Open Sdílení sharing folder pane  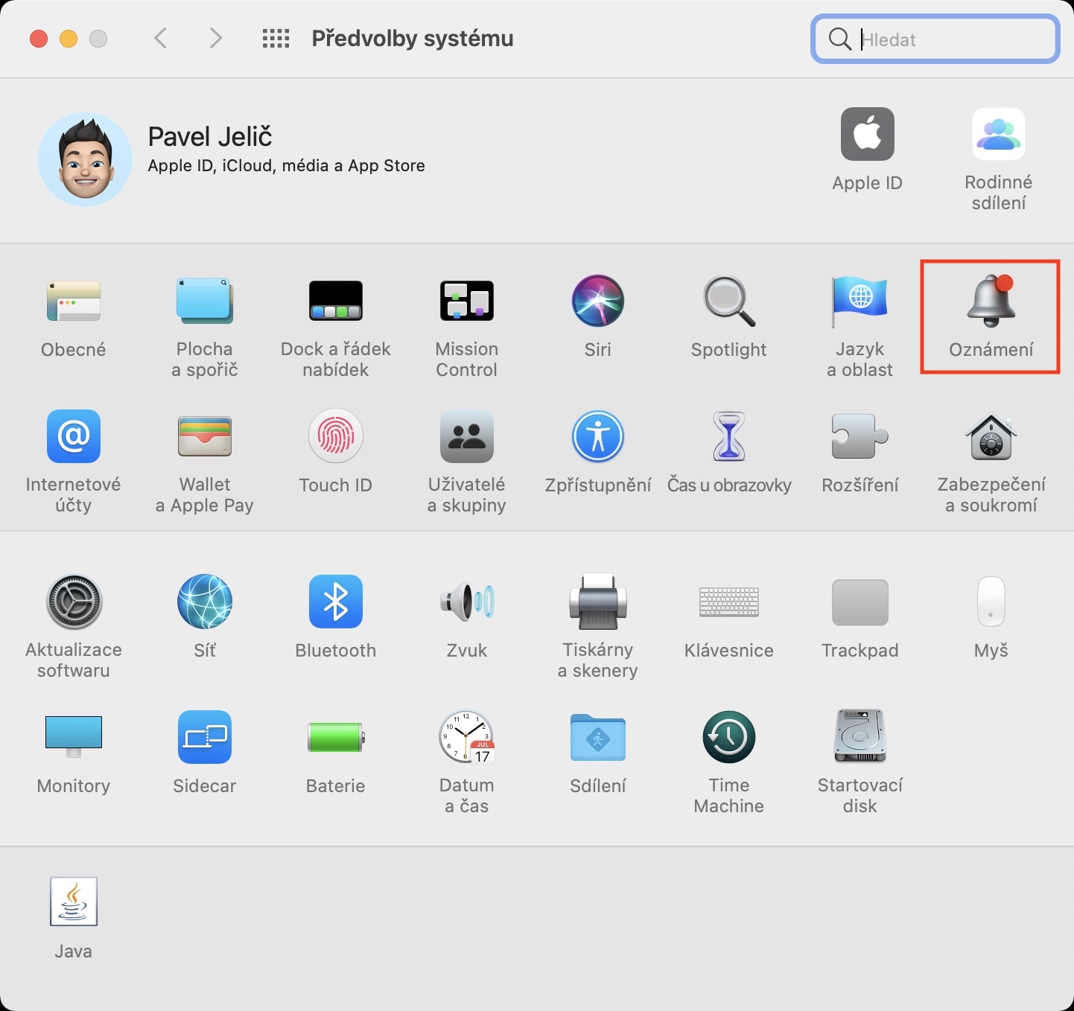598,737
